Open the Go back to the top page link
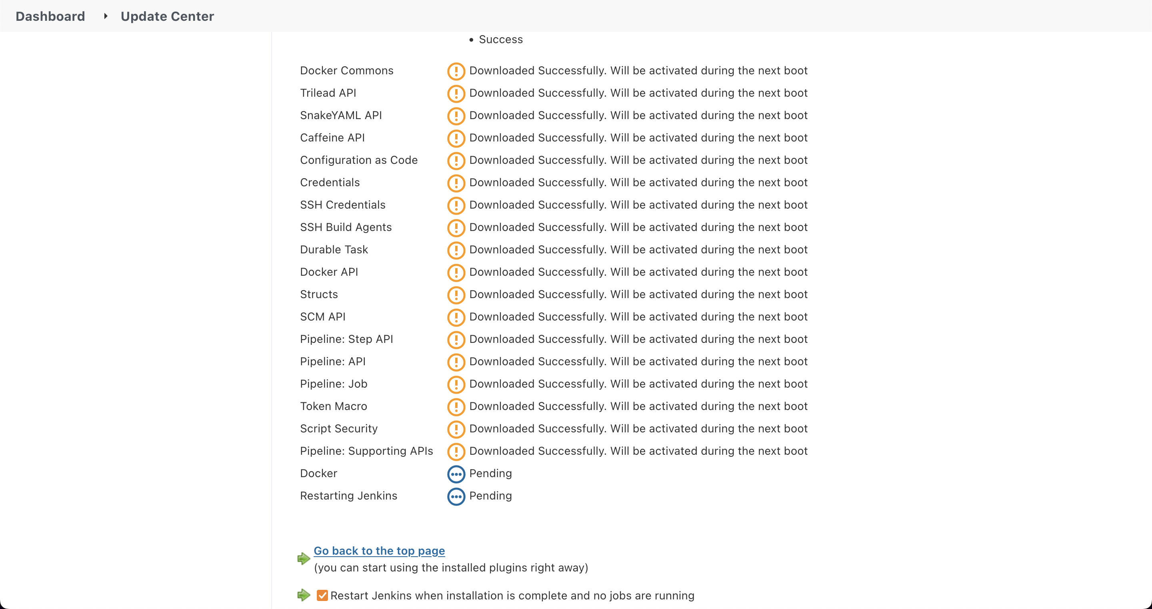This screenshot has height=609, width=1152. coord(379,551)
